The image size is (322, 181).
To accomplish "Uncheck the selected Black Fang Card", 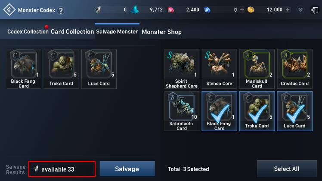I will pyautogui.click(x=219, y=111).
